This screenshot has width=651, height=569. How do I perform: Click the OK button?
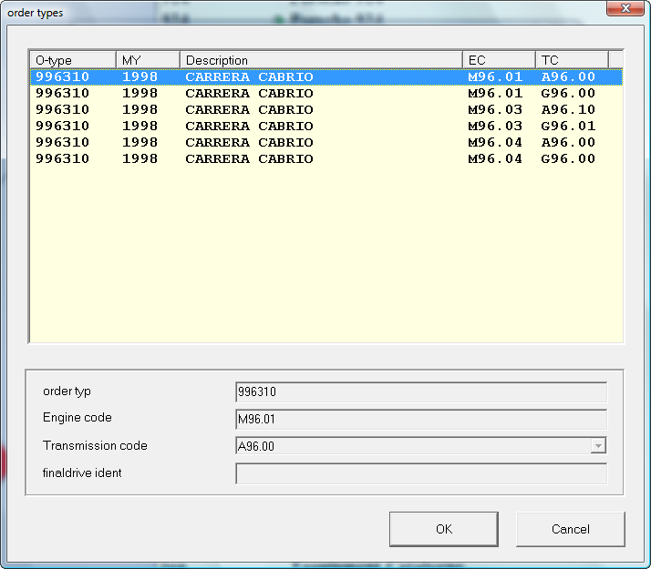[x=443, y=529]
